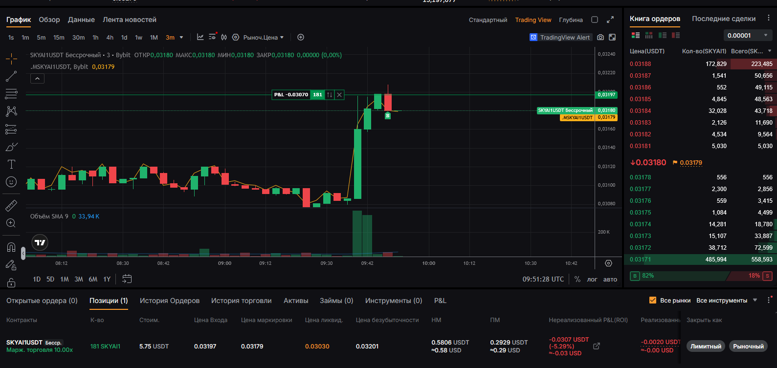777x368 pixels.
Task: Select the XABCD pattern tool
Action: click(11, 111)
